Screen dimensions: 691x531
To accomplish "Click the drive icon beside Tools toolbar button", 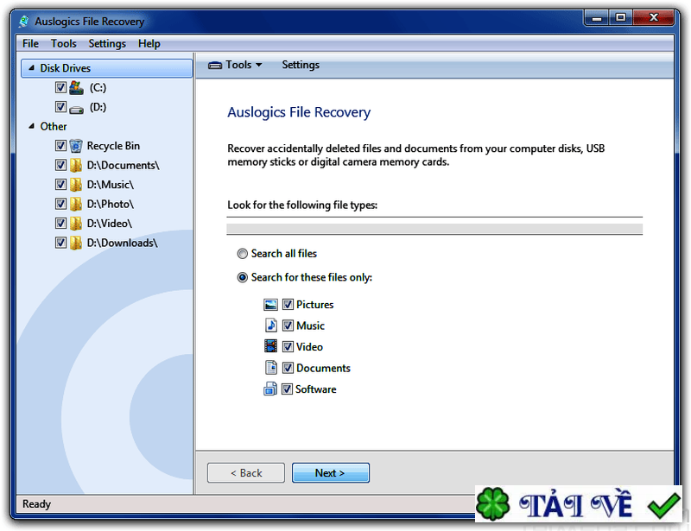I will tap(215, 66).
